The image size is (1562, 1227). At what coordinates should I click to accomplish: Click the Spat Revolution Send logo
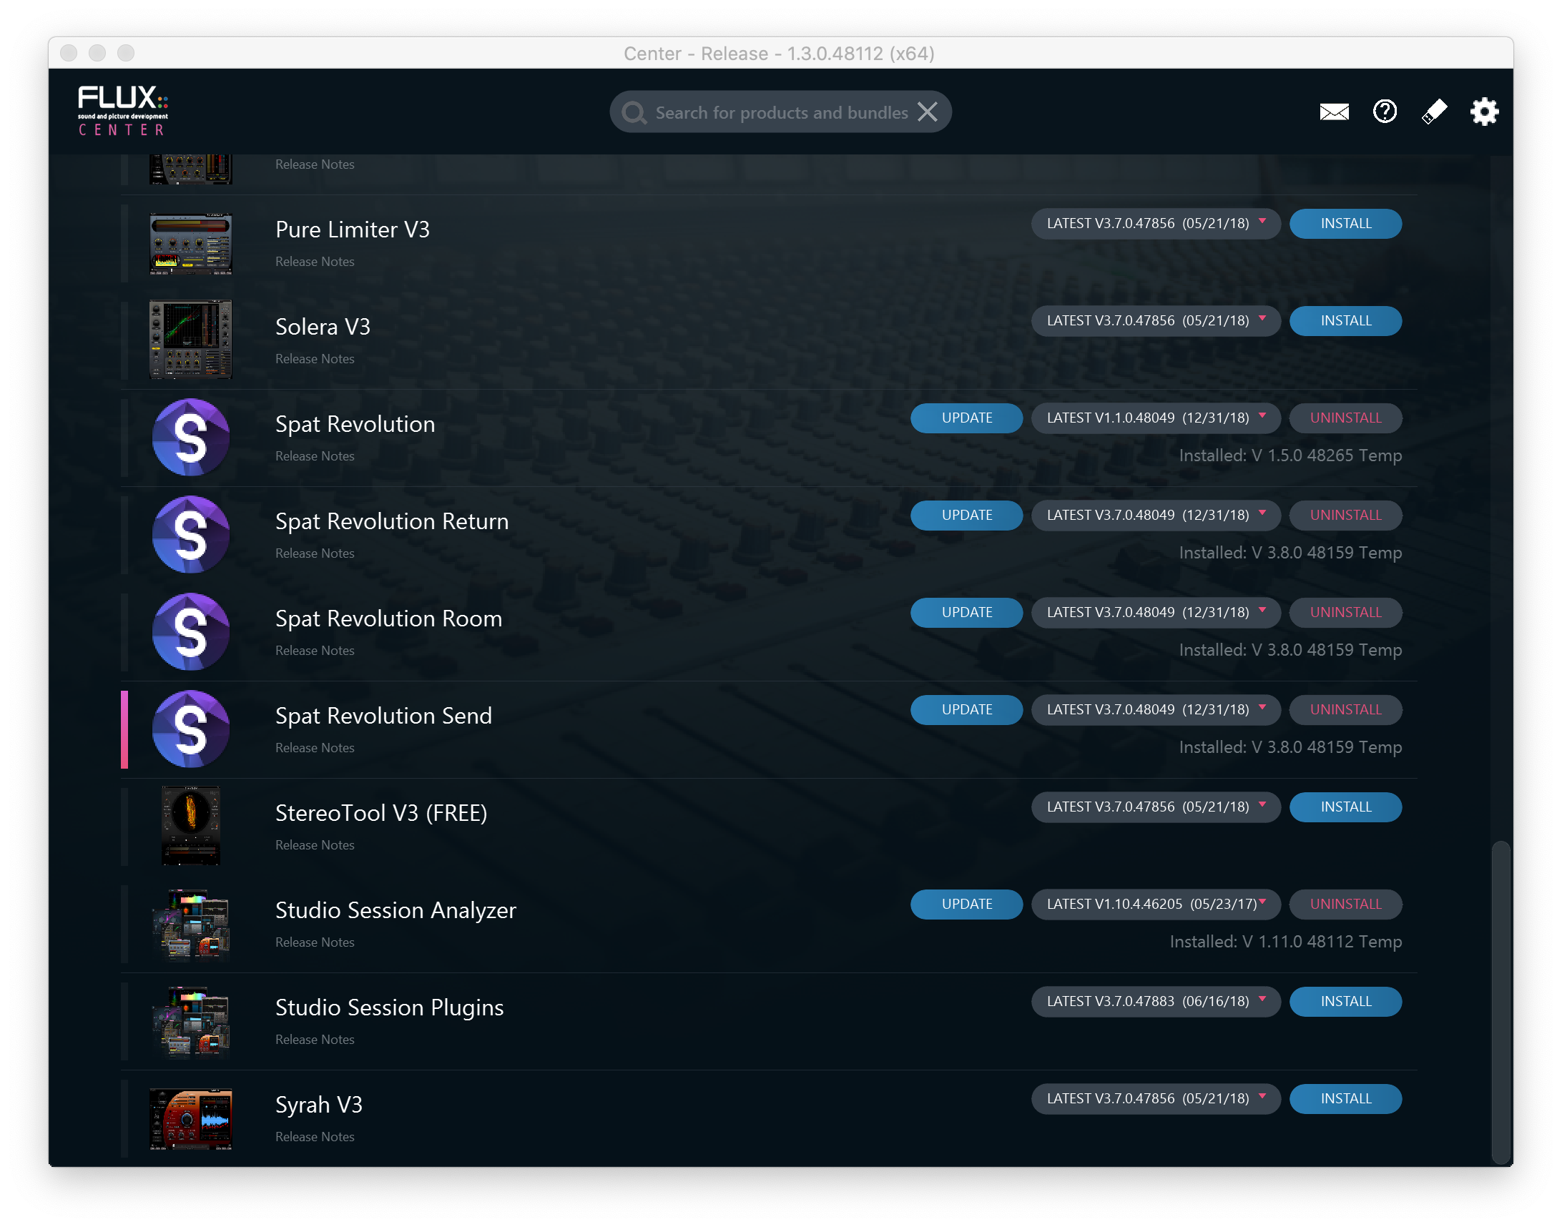click(190, 729)
